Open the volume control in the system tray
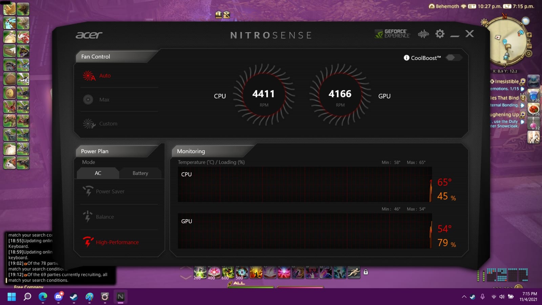The height and width of the screenshot is (305, 542). point(502,297)
